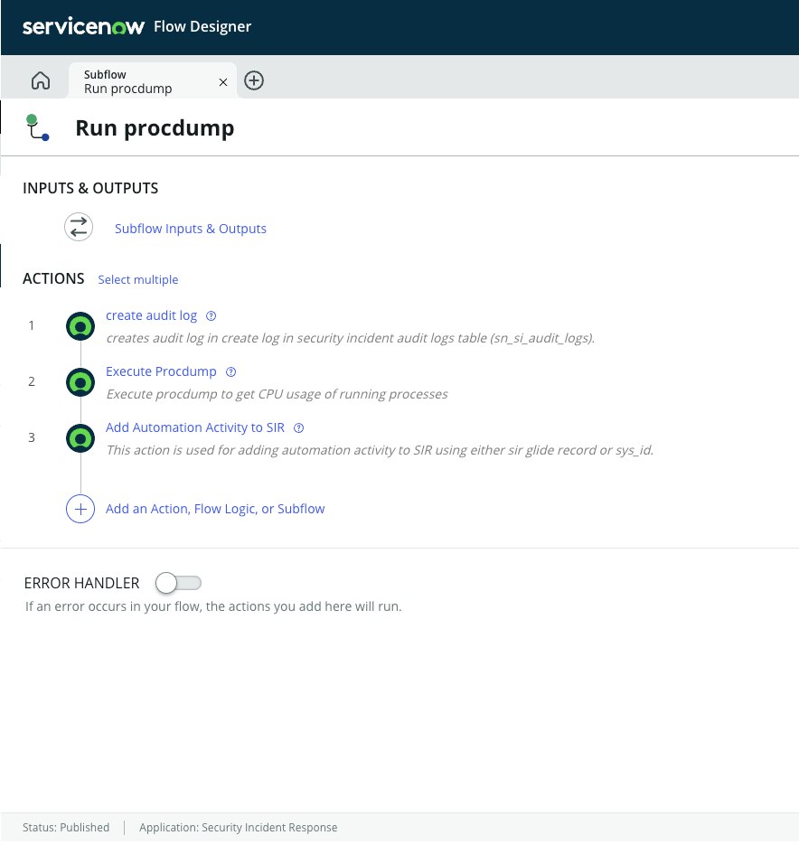Click Application: Security Incident Response footer text
Image resolution: width=799 pixels, height=854 pixels.
click(x=238, y=827)
